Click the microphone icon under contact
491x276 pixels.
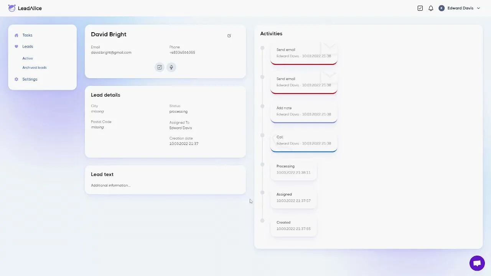171,67
